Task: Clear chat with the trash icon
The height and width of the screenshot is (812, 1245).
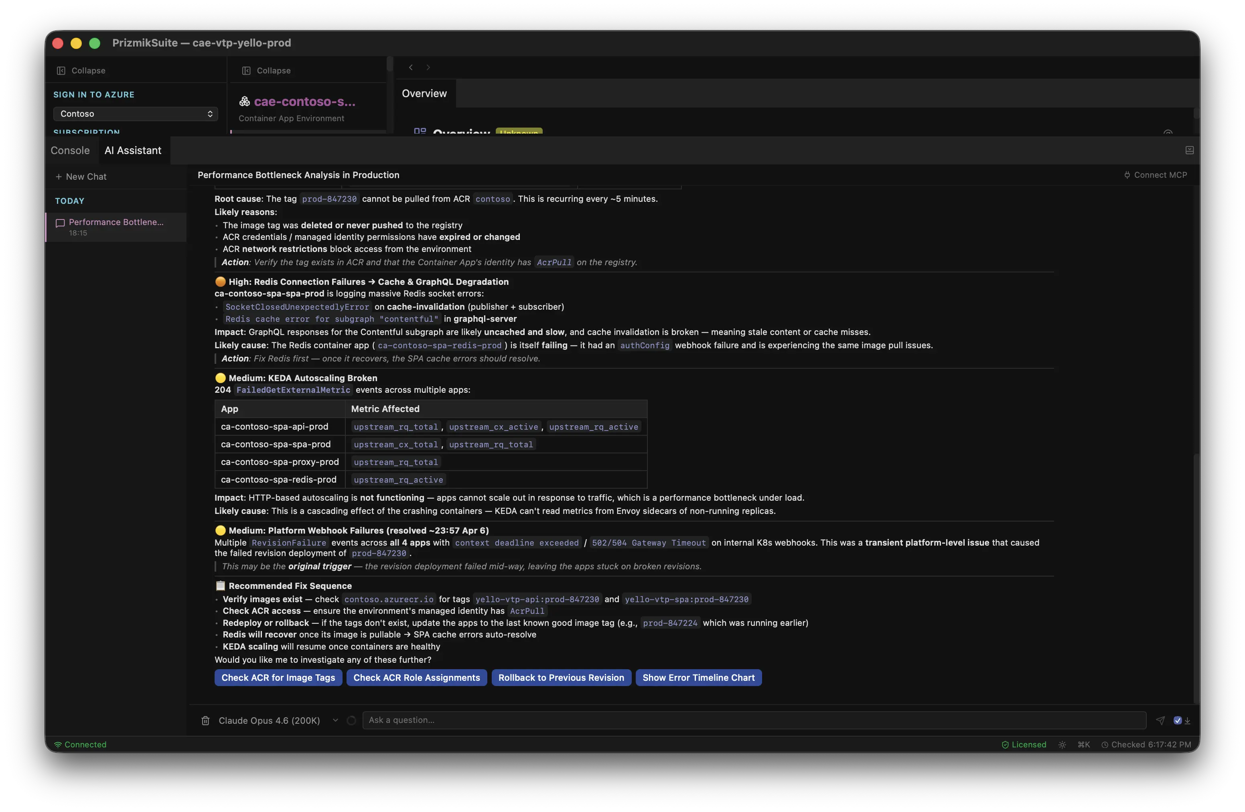Action: [x=206, y=721]
